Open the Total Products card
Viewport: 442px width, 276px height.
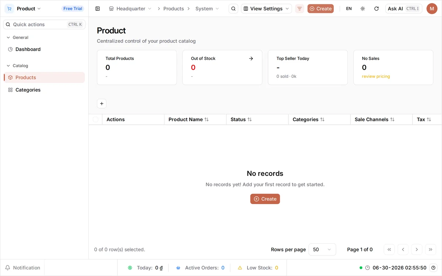(x=137, y=68)
